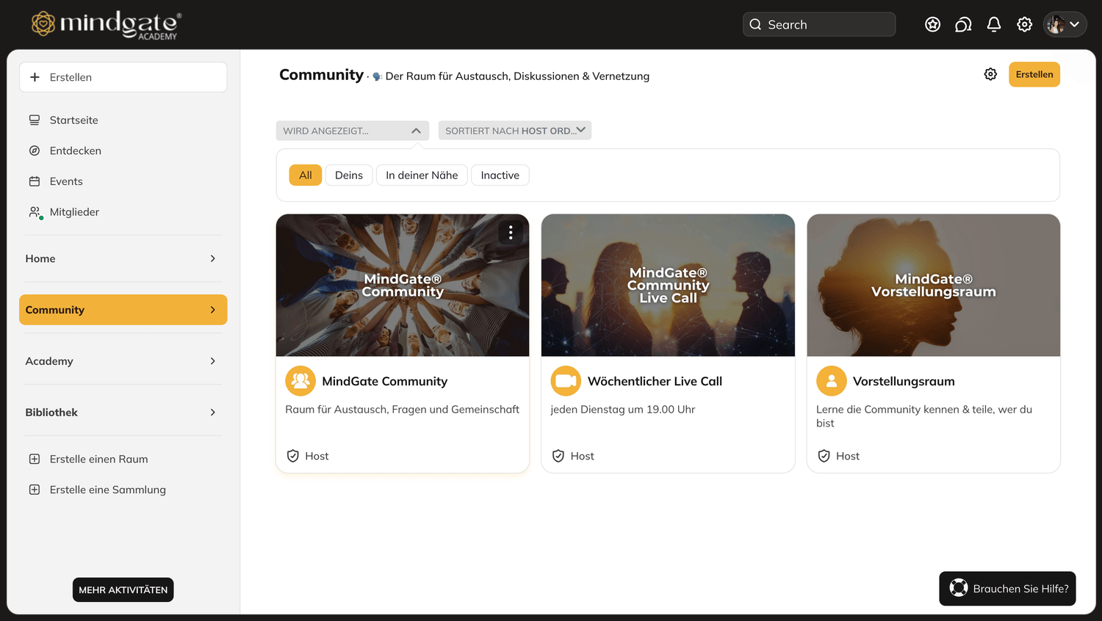1102x621 pixels.
Task: Collapse the WIRD ANGEZEIGT dropdown
Action: 353,131
